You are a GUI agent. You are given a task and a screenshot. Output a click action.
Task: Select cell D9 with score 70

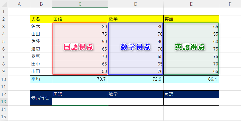[136, 71]
